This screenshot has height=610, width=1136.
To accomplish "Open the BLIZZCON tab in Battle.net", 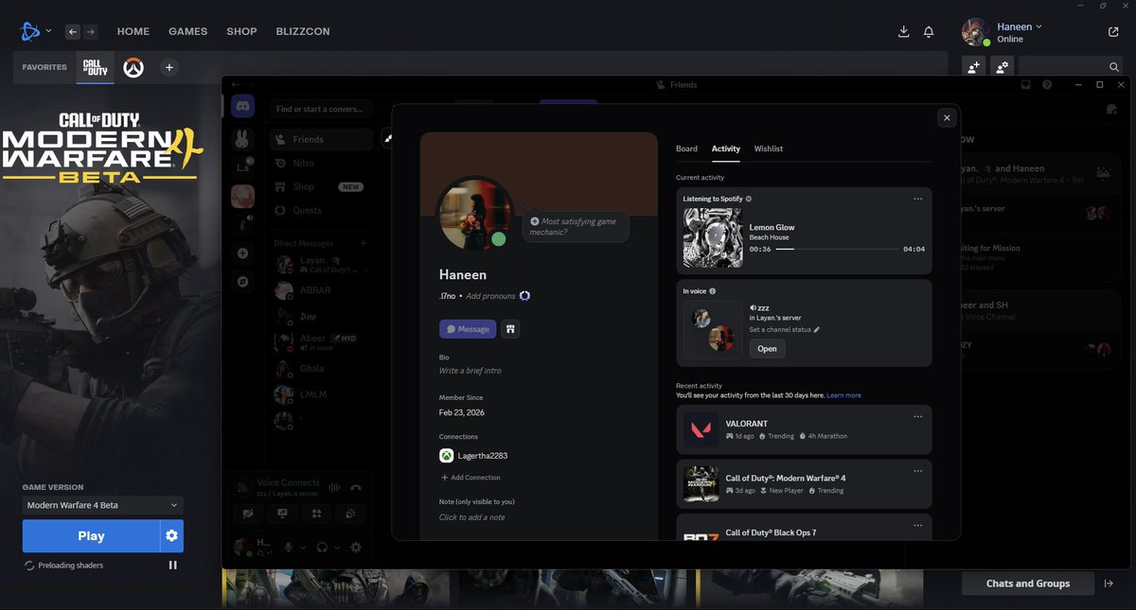I will 303,31.
